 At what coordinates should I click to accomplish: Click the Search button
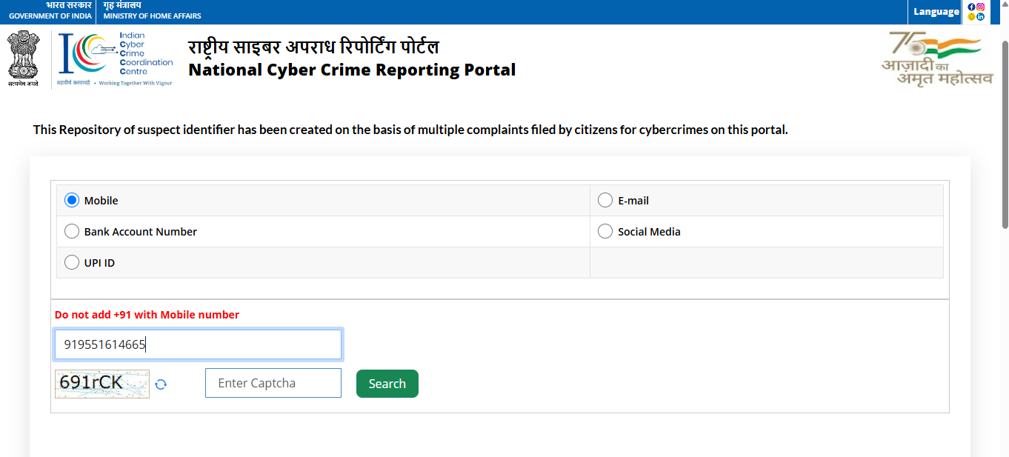point(387,384)
